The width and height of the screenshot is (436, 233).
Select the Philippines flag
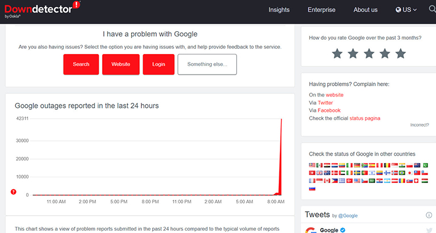tap(334, 181)
